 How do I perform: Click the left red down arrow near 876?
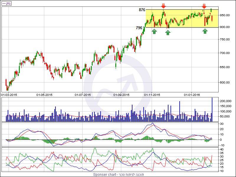tap(163, 6)
